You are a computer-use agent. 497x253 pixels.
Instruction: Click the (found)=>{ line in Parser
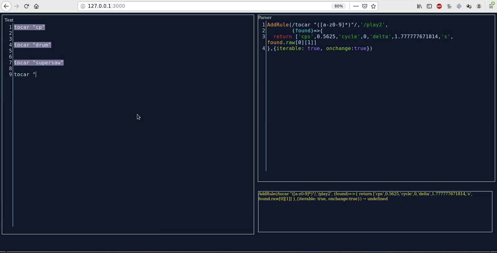pyautogui.click(x=308, y=31)
